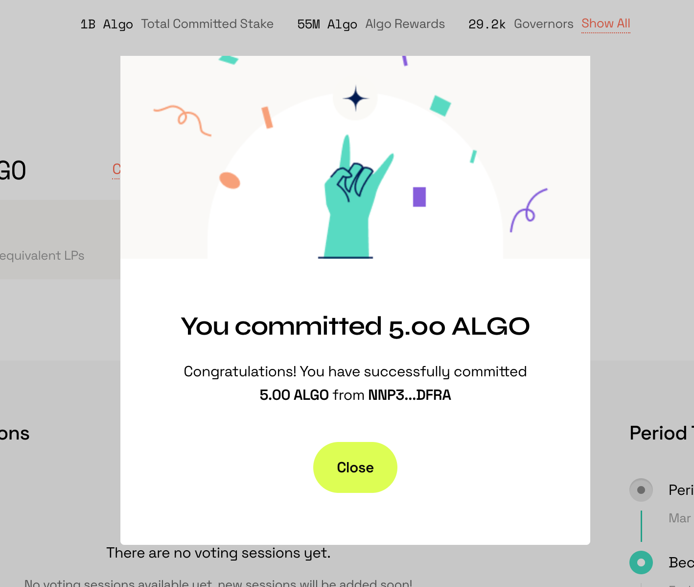Click the 29.2k Governors statistic
694x587 pixels.
click(520, 24)
